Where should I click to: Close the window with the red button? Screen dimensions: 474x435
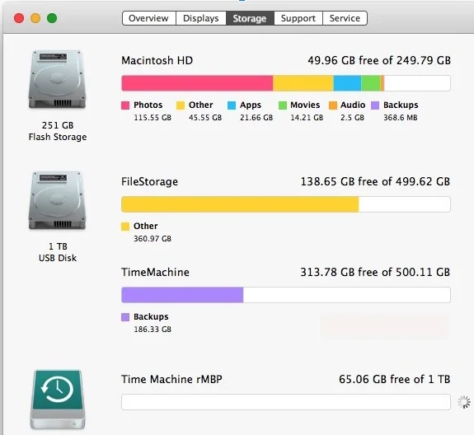(19, 18)
